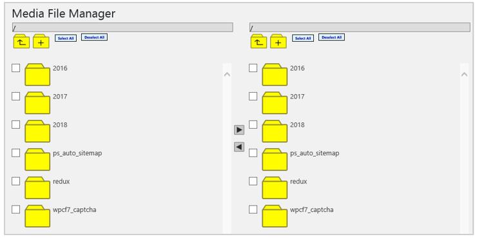The image size is (477, 239).
Task: Check wpcf7_captcha checkbox in left pane
Action: tap(16, 209)
